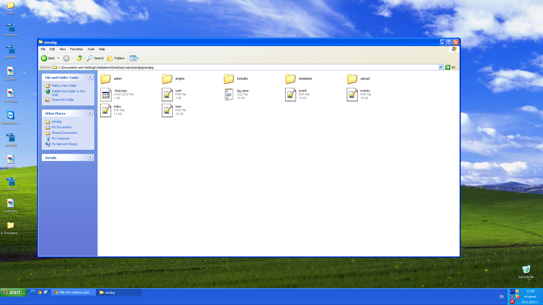543x305 pixels.
Task: Launch Internet Explorer from Quick Launch
Action: [x=46, y=292]
